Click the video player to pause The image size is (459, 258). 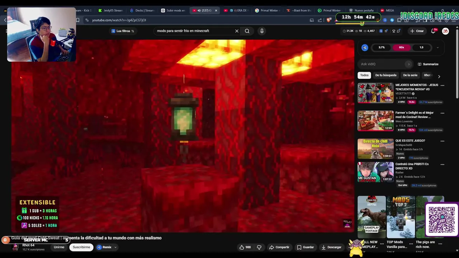click(183, 136)
